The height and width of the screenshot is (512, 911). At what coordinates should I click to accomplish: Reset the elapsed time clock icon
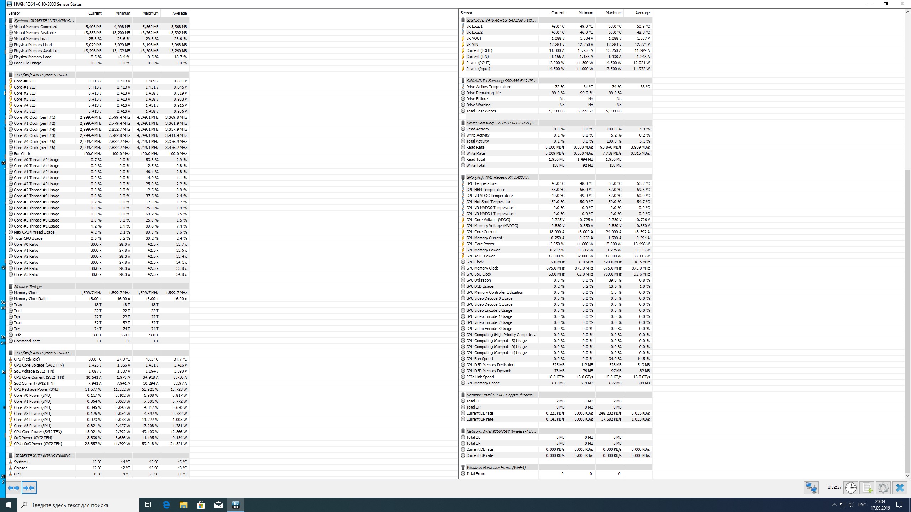[851, 487]
